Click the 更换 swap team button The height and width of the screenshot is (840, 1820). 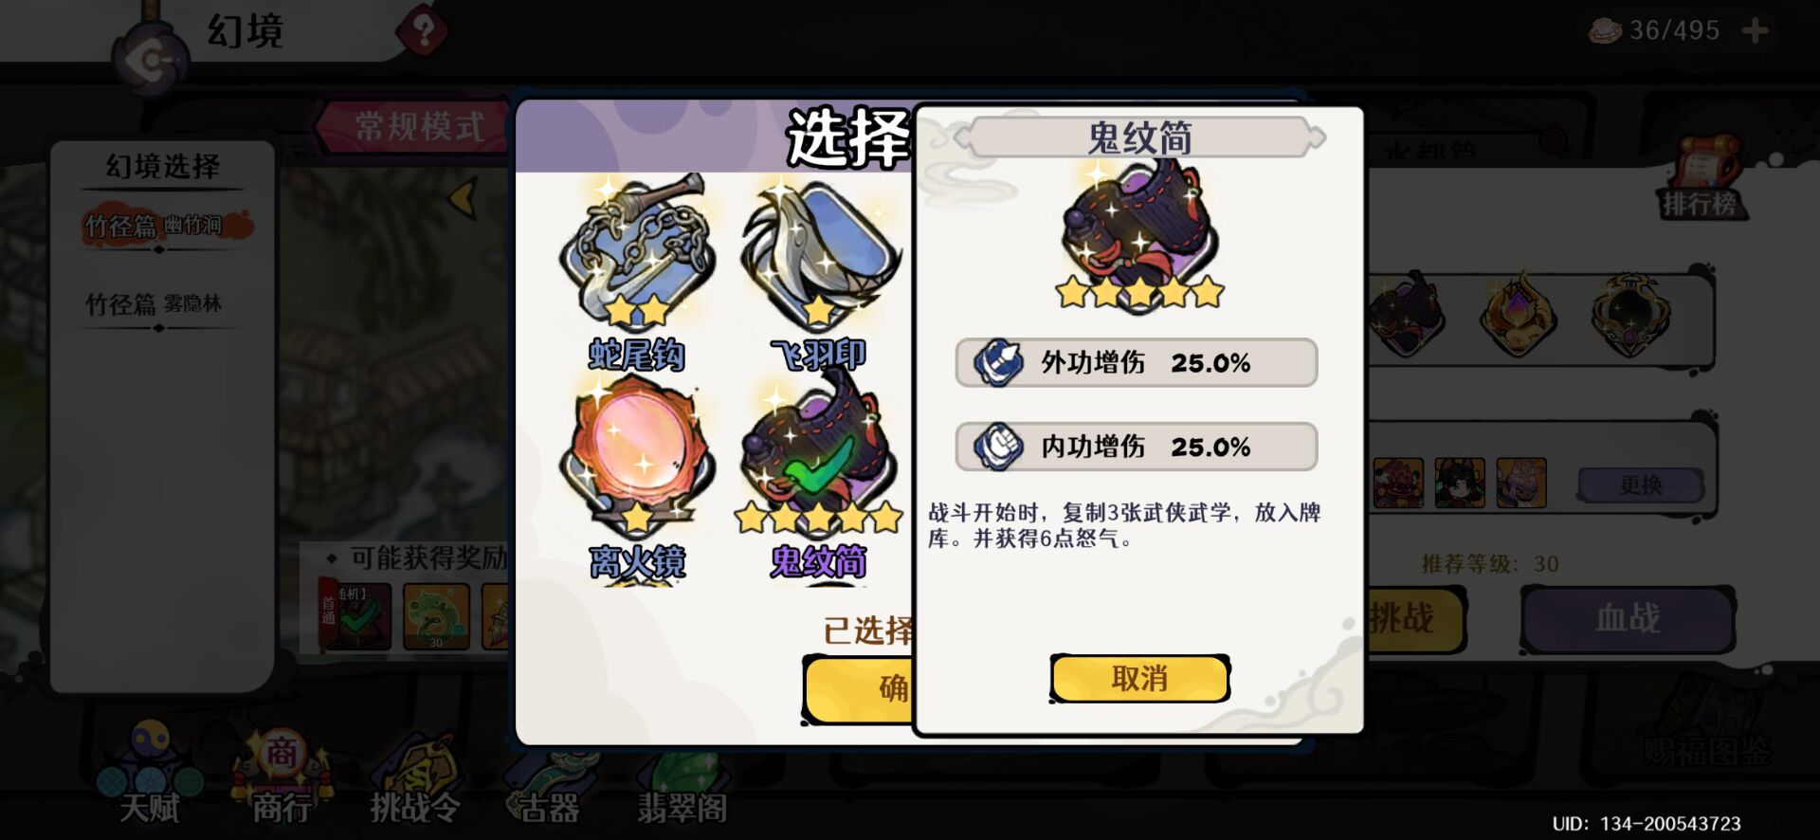pos(1641,485)
